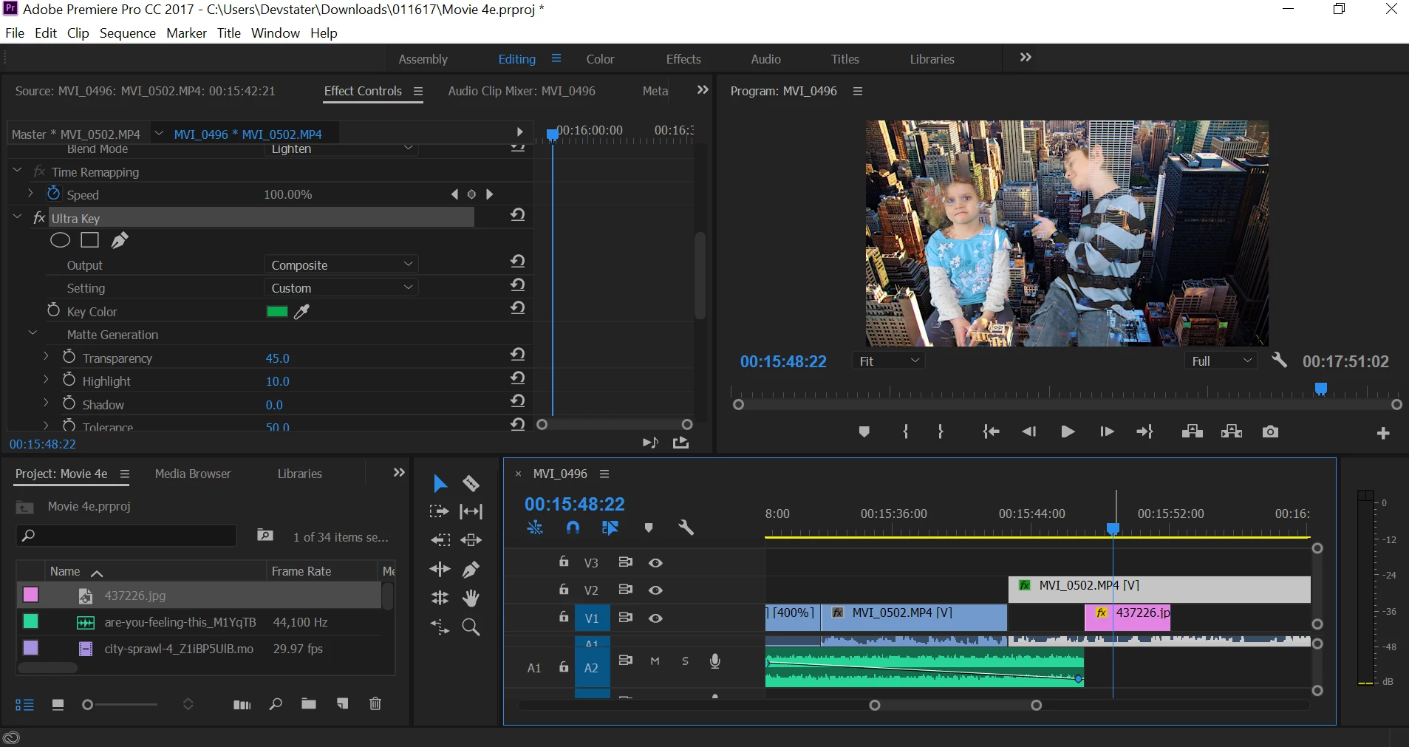The width and height of the screenshot is (1409, 747).
Task: Select the Selection arrow tool
Action: (x=440, y=483)
